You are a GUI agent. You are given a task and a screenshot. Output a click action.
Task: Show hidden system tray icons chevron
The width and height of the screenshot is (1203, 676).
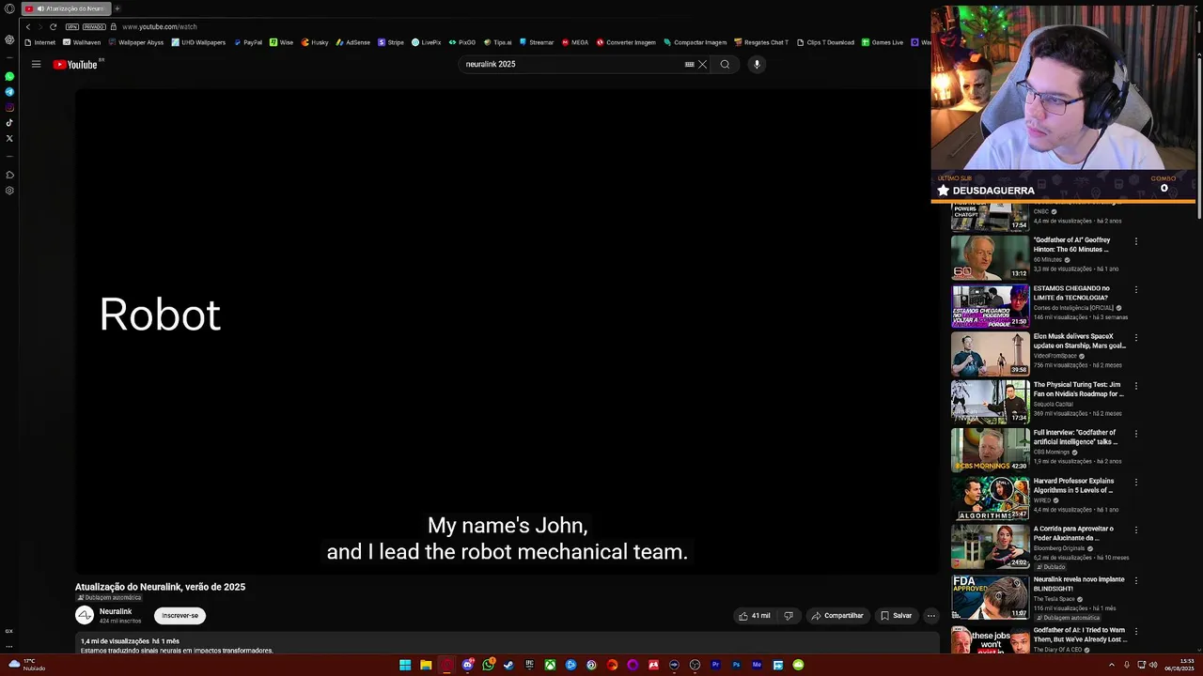tap(1112, 665)
